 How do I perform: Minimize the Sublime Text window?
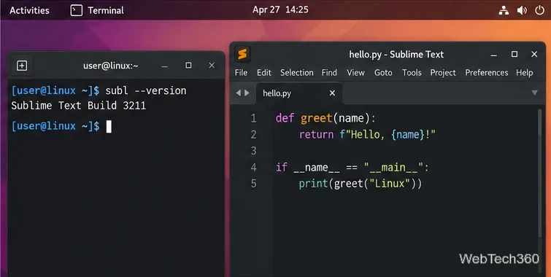494,55
